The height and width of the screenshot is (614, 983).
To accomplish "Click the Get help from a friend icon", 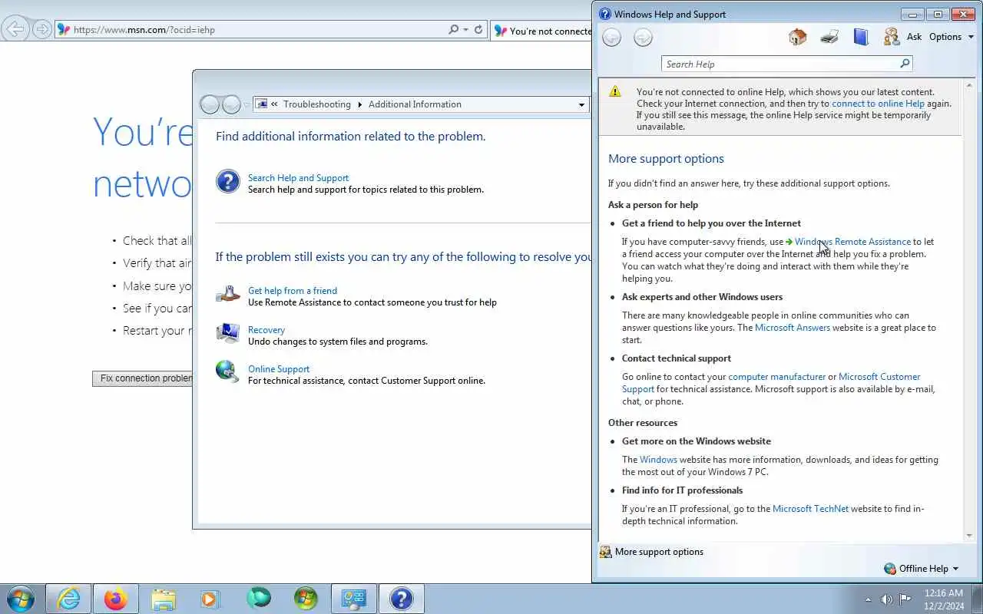I will point(228,294).
